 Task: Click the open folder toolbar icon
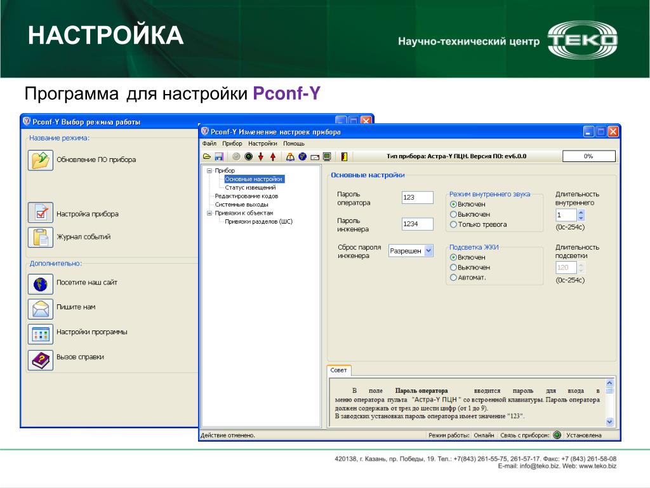point(207,156)
